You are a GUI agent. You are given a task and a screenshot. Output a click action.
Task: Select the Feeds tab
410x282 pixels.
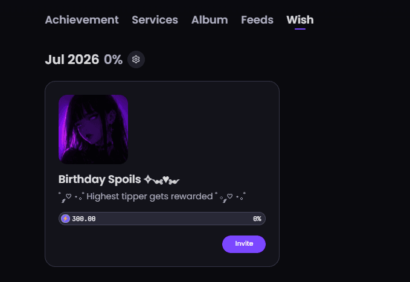click(x=257, y=20)
